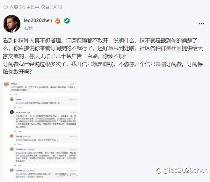The image size is (210, 182).
Task: Click the 42秒 post timestamp
Action: 28,28
